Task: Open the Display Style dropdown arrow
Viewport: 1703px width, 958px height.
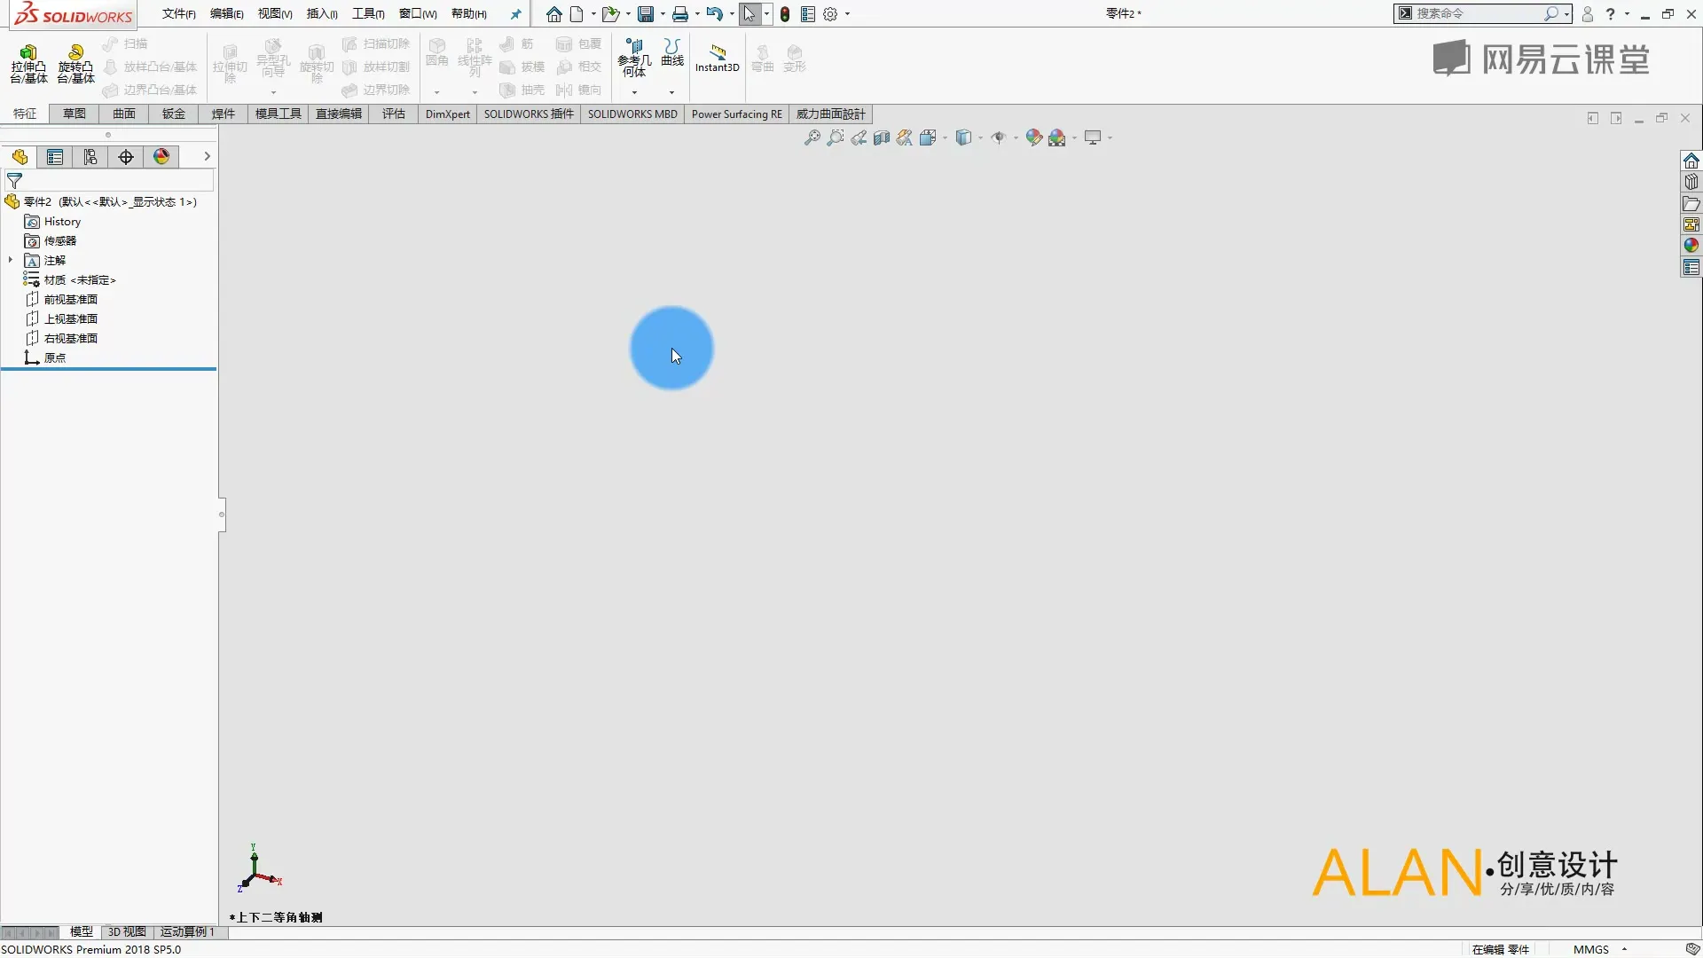Action: pos(980,137)
